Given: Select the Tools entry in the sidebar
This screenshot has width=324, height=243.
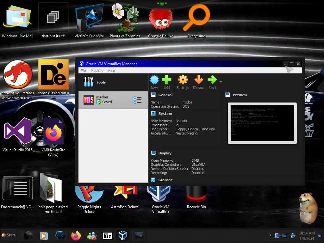Looking at the screenshot, I should [113, 82].
